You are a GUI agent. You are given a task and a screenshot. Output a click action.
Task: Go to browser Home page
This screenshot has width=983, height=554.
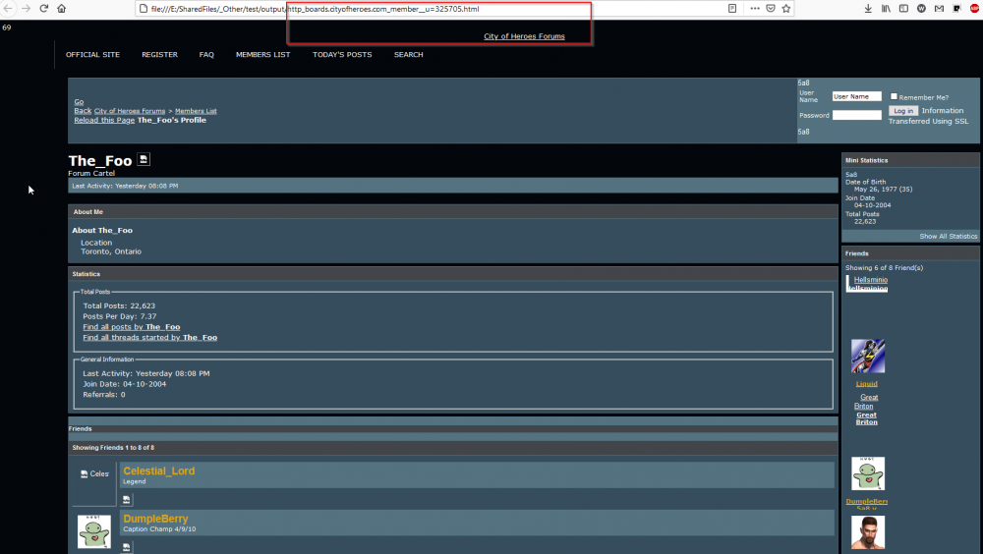click(62, 8)
